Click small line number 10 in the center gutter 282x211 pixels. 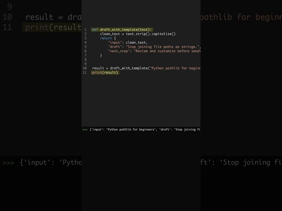(85, 68)
